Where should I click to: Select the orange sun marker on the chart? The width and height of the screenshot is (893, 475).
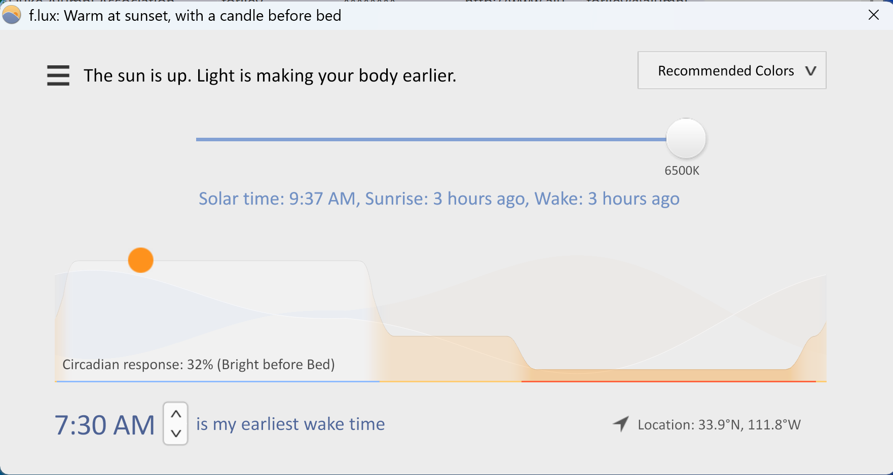click(140, 260)
